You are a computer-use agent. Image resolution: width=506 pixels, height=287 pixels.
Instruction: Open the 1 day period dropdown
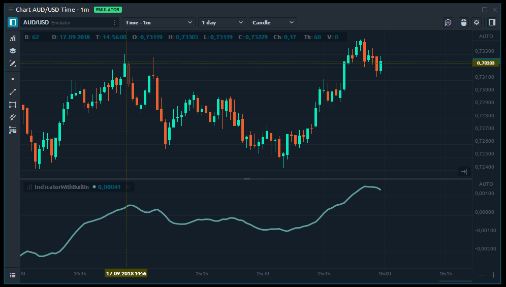223,22
